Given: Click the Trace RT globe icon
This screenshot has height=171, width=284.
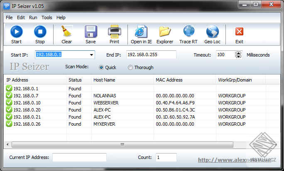Looking at the screenshot, I should tap(189, 31).
